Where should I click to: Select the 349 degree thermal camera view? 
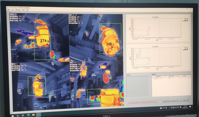point(96,37)
